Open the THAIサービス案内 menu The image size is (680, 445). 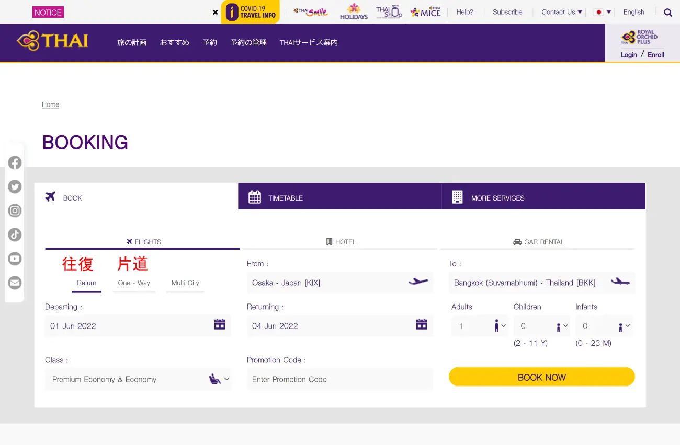[309, 43]
